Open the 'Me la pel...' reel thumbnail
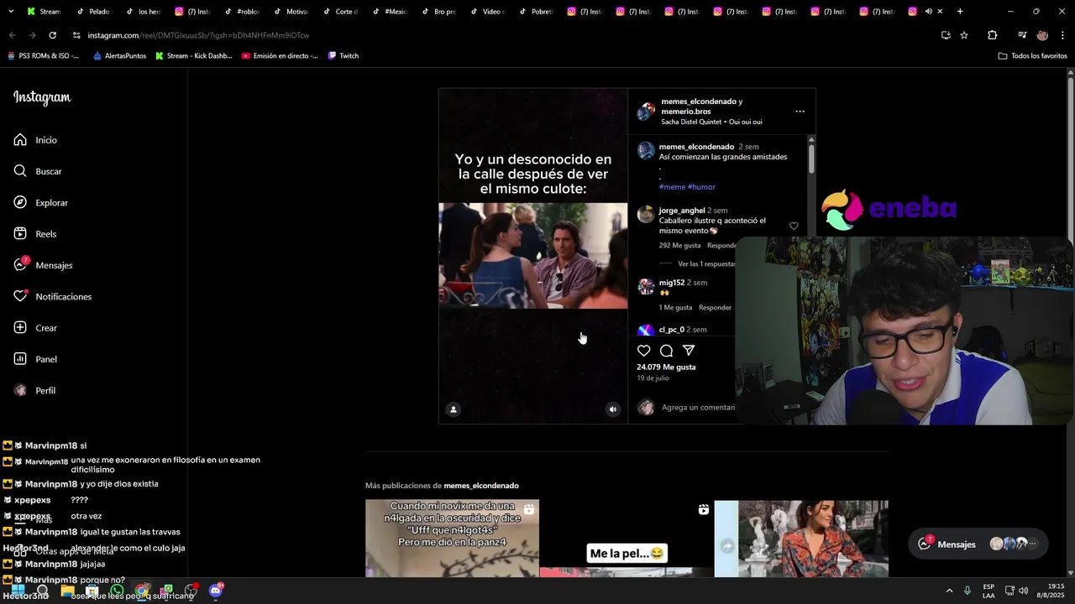Viewport: 1075px width, 604px height. [627, 539]
